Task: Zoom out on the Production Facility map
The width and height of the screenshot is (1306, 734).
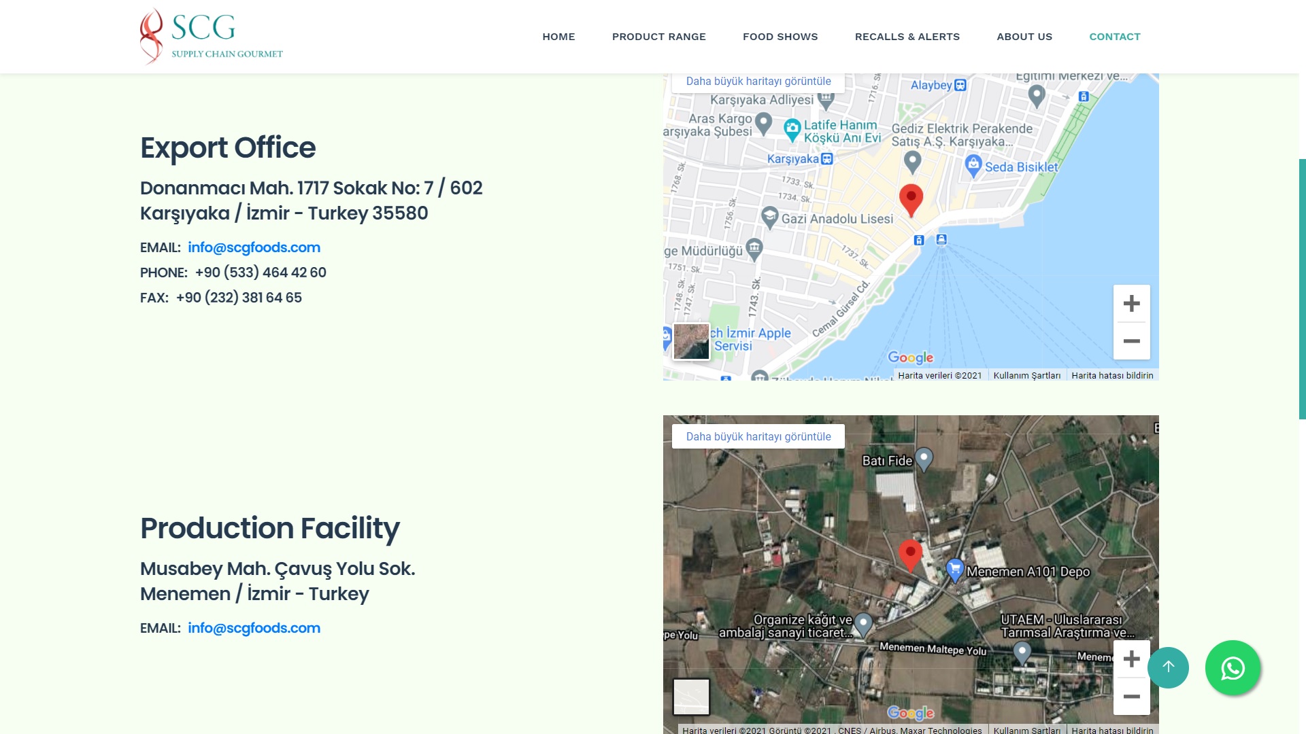Action: tap(1131, 697)
